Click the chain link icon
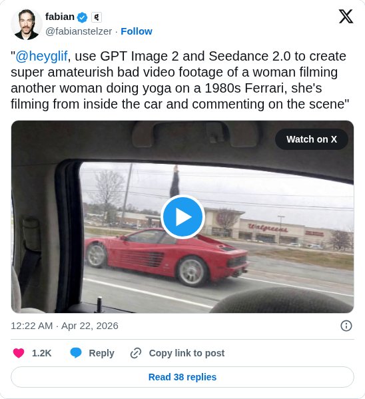Viewport: 365px width, 399px height. (136, 353)
